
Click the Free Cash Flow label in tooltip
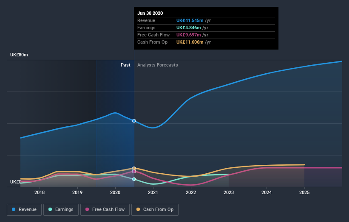(x=153, y=35)
